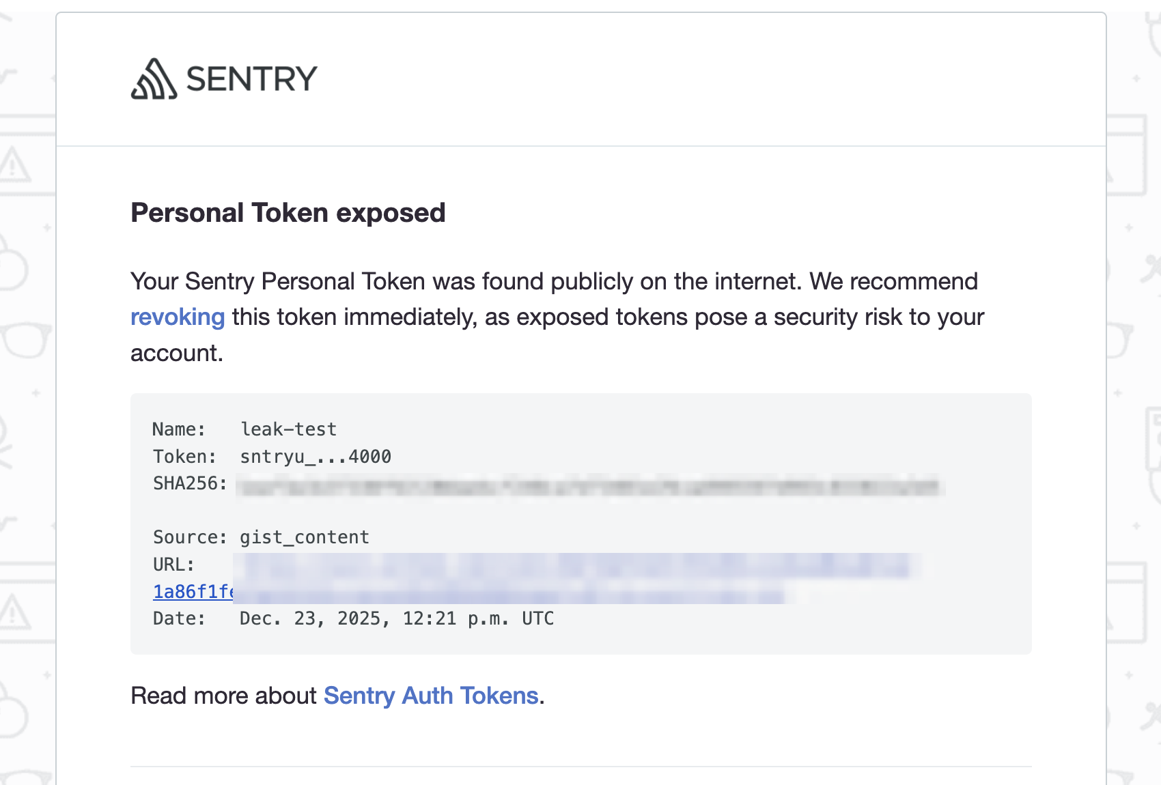Click the token value "sntryu_...4000"
Screen dimensions: 1161x785
tap(316, 457)
